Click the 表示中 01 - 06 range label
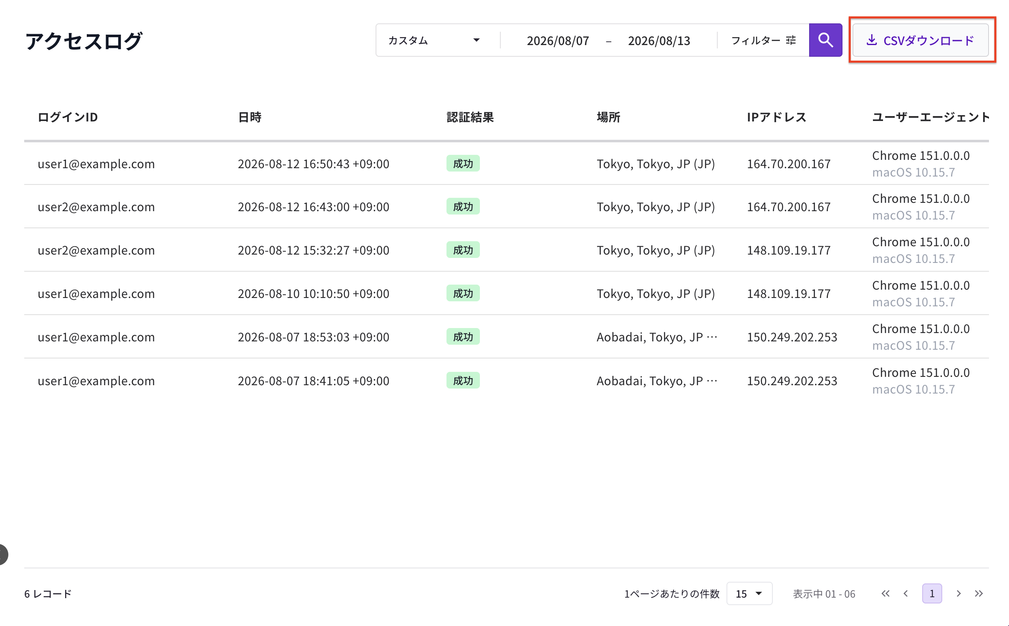Screen dimensions: 1009x626 coord(824,593)
